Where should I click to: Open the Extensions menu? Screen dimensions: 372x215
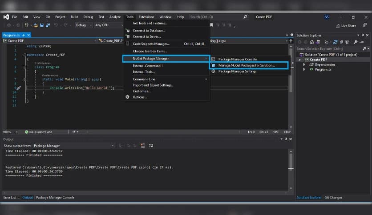(146, 17)
